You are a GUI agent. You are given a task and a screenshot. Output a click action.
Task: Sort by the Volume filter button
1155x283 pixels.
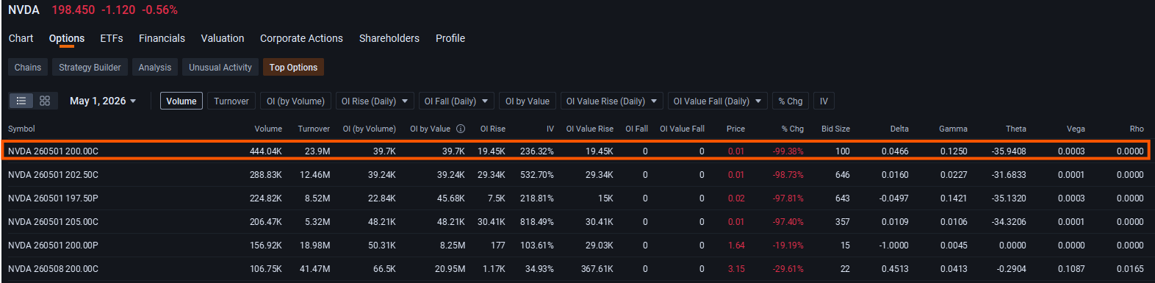(x=181, y=101)
